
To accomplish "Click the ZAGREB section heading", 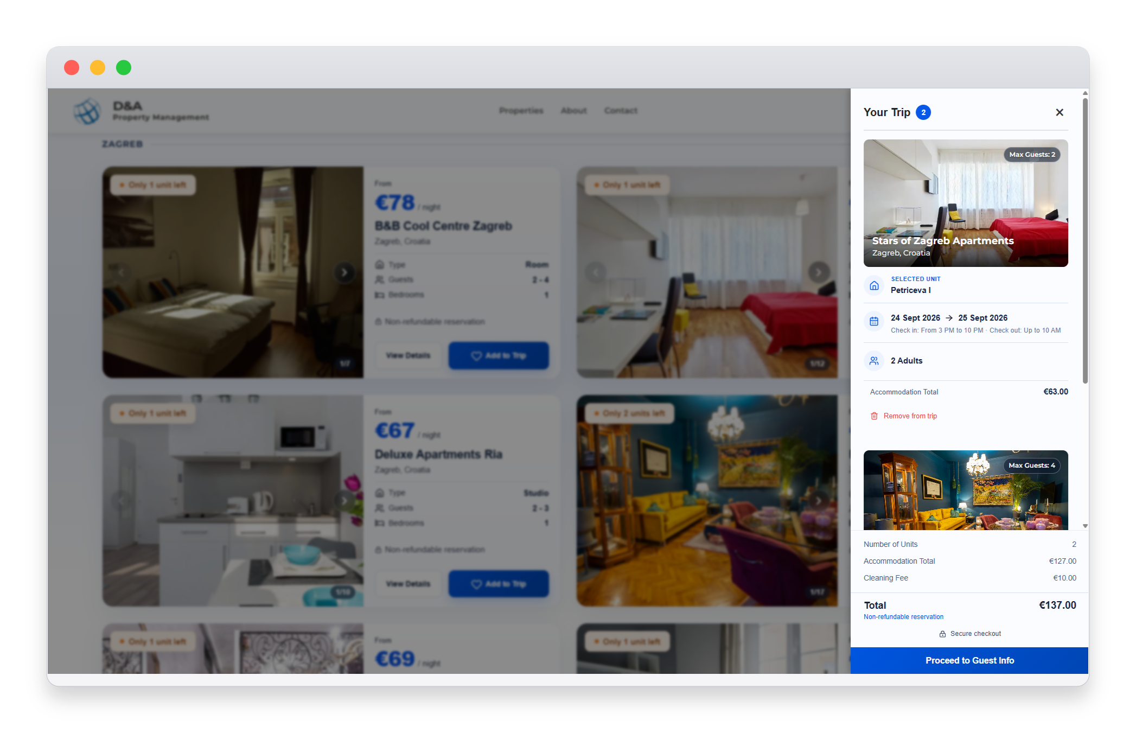I will click(122, 144).
